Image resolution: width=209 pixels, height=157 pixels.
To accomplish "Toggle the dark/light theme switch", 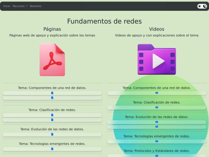I will point(202,6).
